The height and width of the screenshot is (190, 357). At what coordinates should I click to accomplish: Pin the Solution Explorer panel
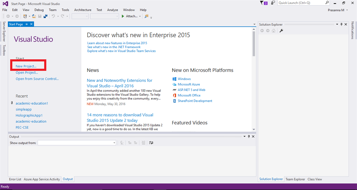coord(341,24)
